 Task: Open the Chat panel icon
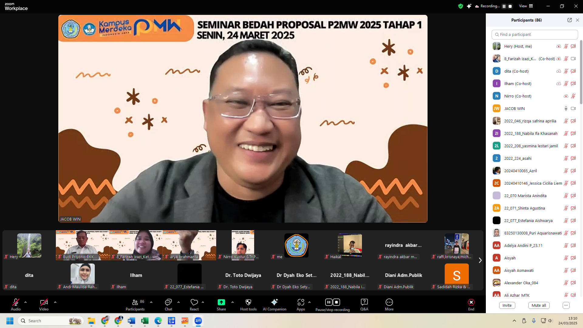pos(168,302)
